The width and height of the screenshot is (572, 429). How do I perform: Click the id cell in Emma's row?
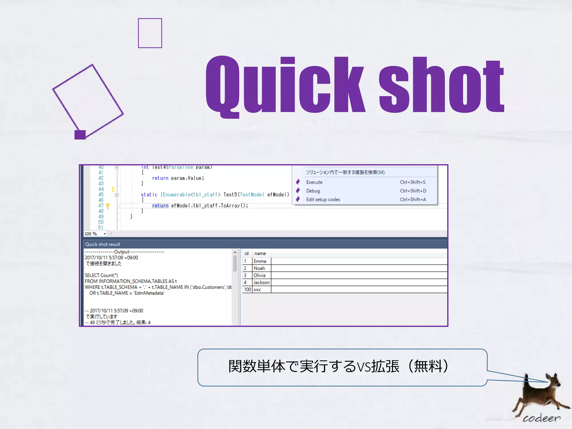click(x=247, y=261)
